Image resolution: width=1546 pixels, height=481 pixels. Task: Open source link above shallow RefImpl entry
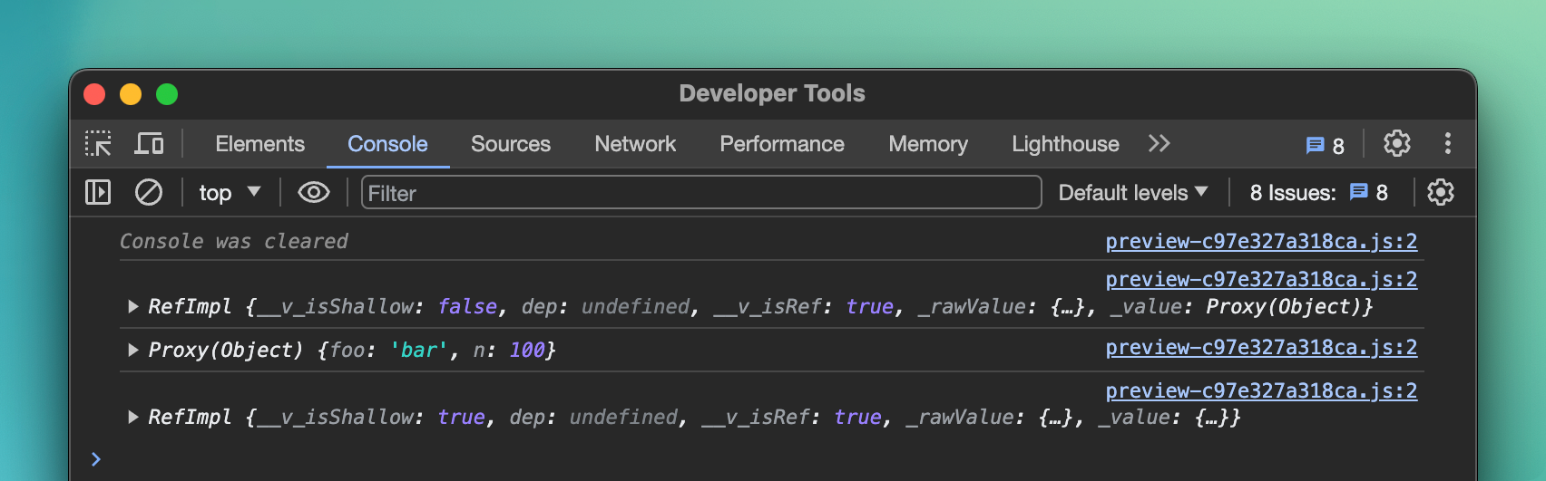1261,391
